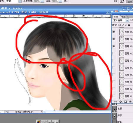This screenshot has height=123, width=133.
Task: Select the 衣服 layer thumbnail
Action: tap(114, 109)
